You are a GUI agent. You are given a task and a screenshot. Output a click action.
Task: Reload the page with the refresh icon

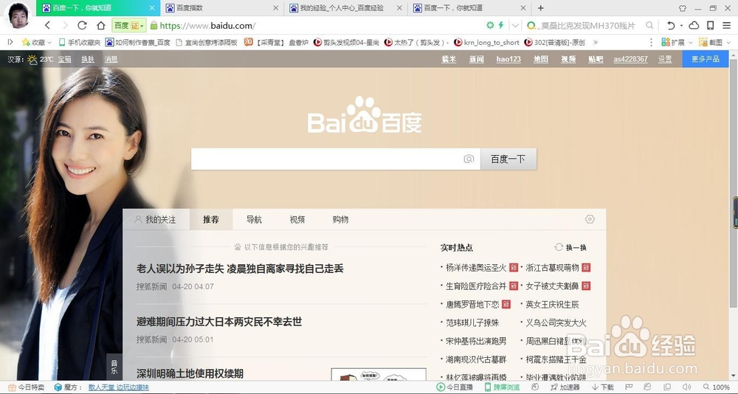[83, 25]
